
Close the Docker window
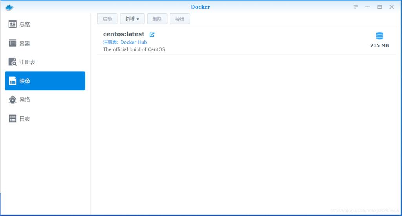click(391, 7)
